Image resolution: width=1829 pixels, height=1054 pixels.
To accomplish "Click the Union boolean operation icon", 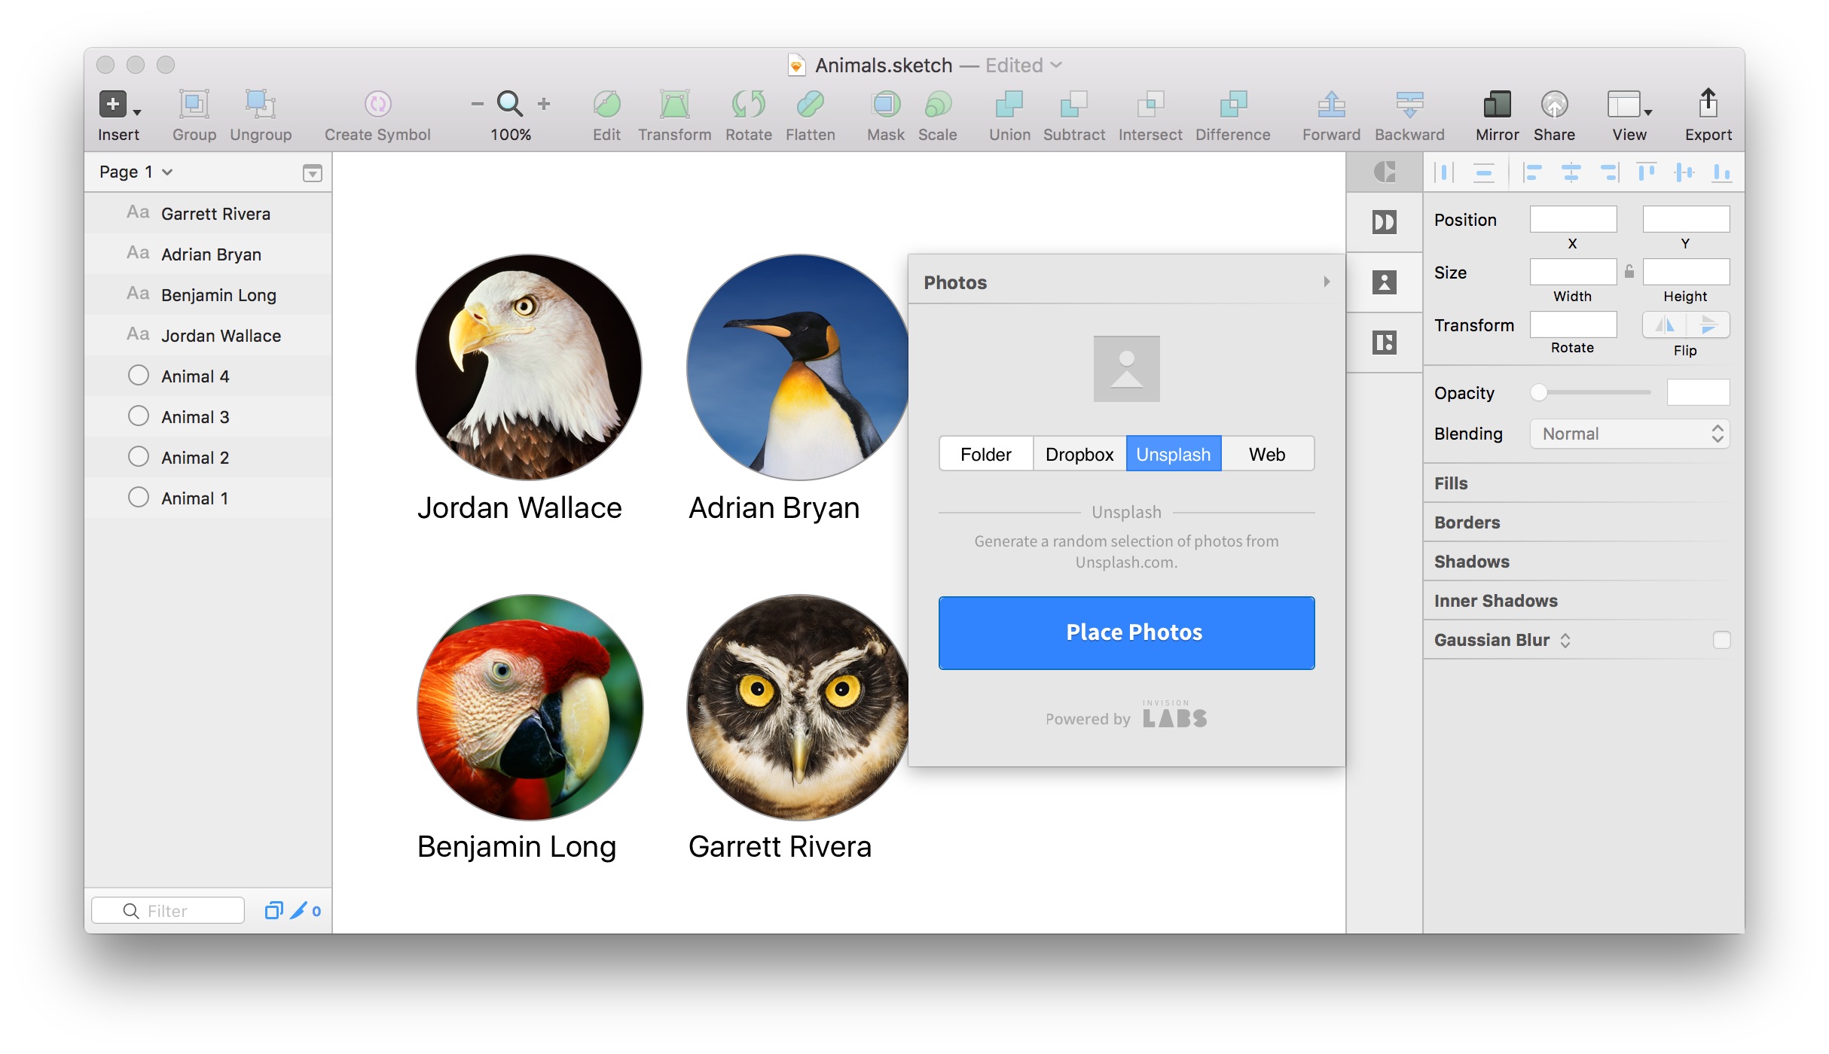I will (x=1009, y=105).
